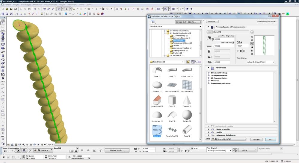Expand the Planta e Secção panel

pyautogui.click(x=209, y=129)
